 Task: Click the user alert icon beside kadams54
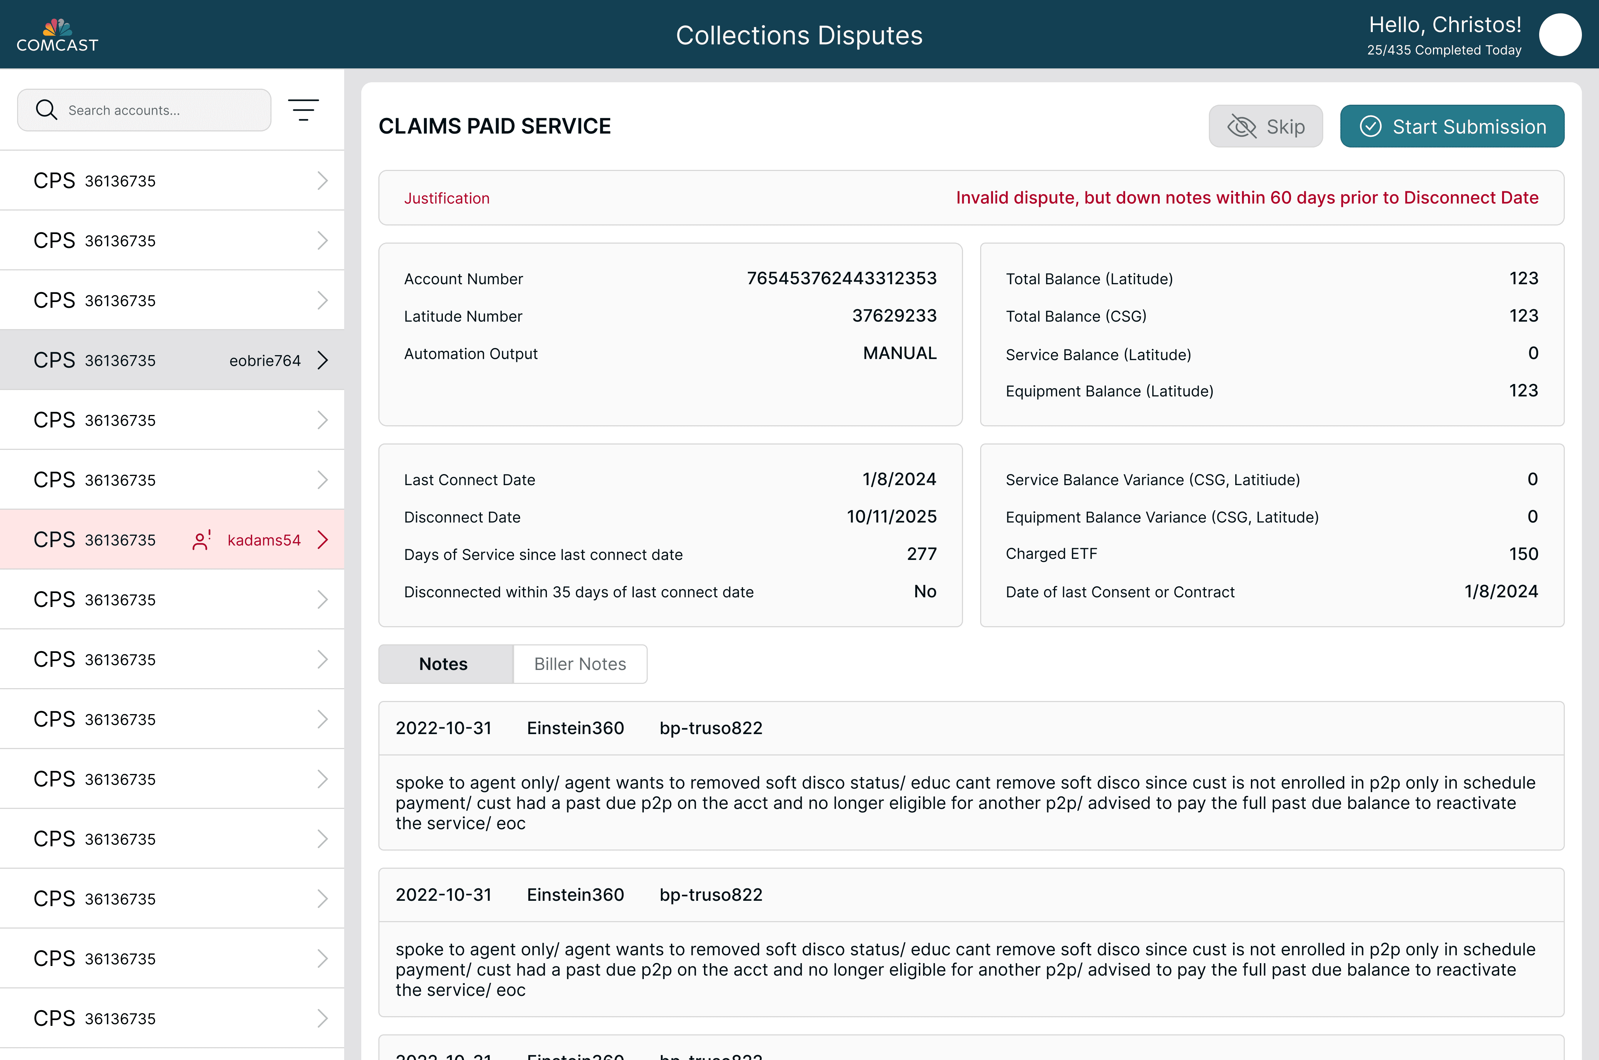[202, 540]
